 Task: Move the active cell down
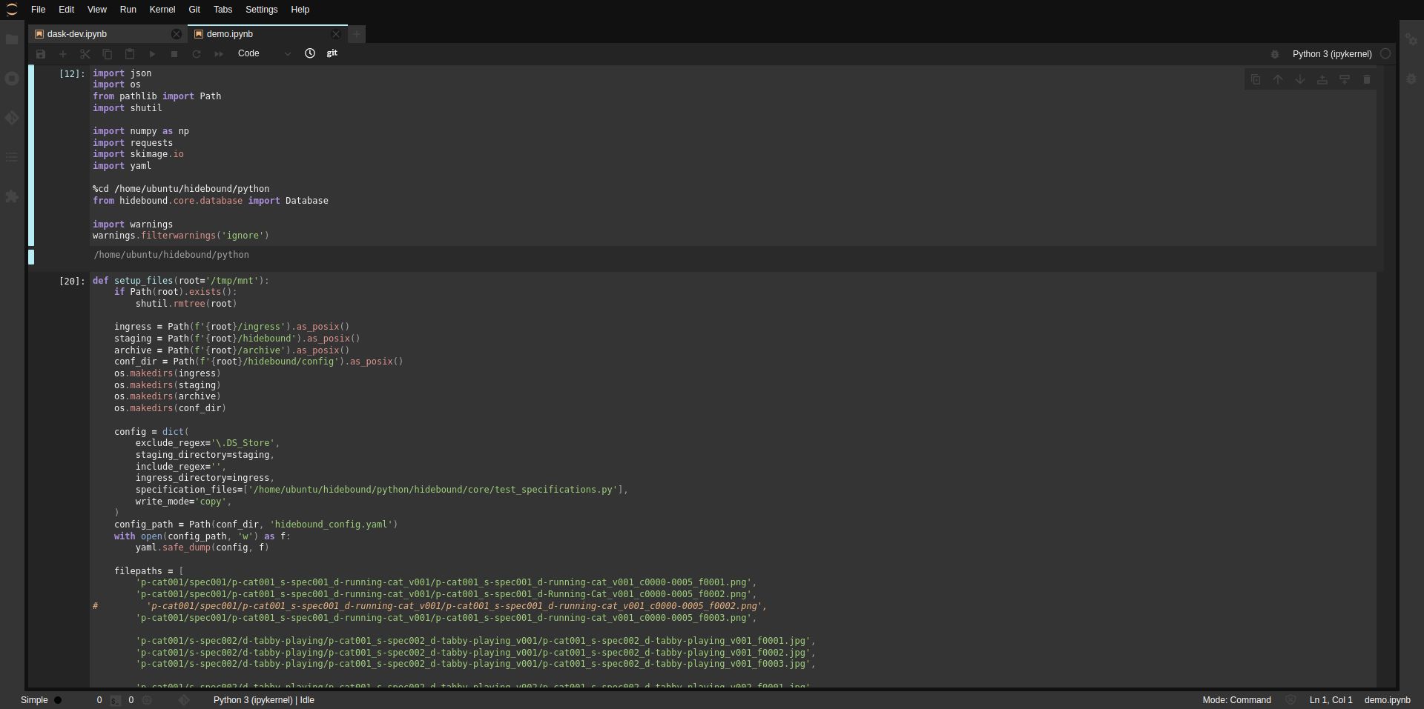1300,80
